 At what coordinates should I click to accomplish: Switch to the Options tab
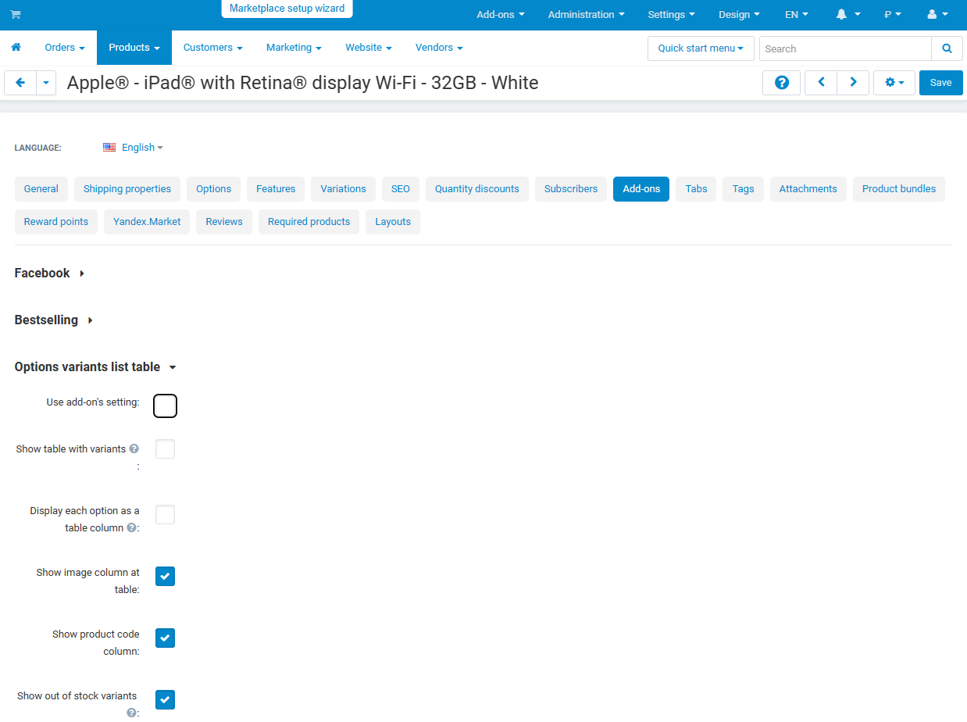tap(214, 189)
